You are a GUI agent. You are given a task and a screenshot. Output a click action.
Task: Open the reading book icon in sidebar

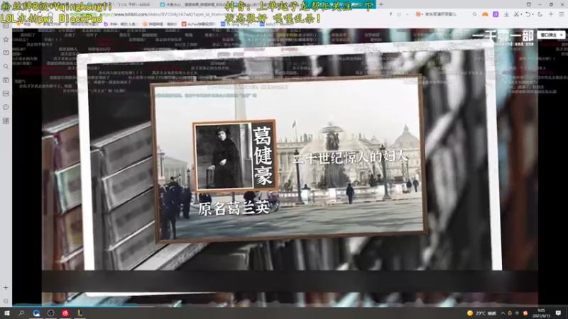pos(6,52)
